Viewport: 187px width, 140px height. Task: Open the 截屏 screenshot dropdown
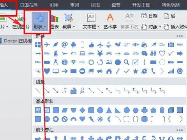click(69, 21)
